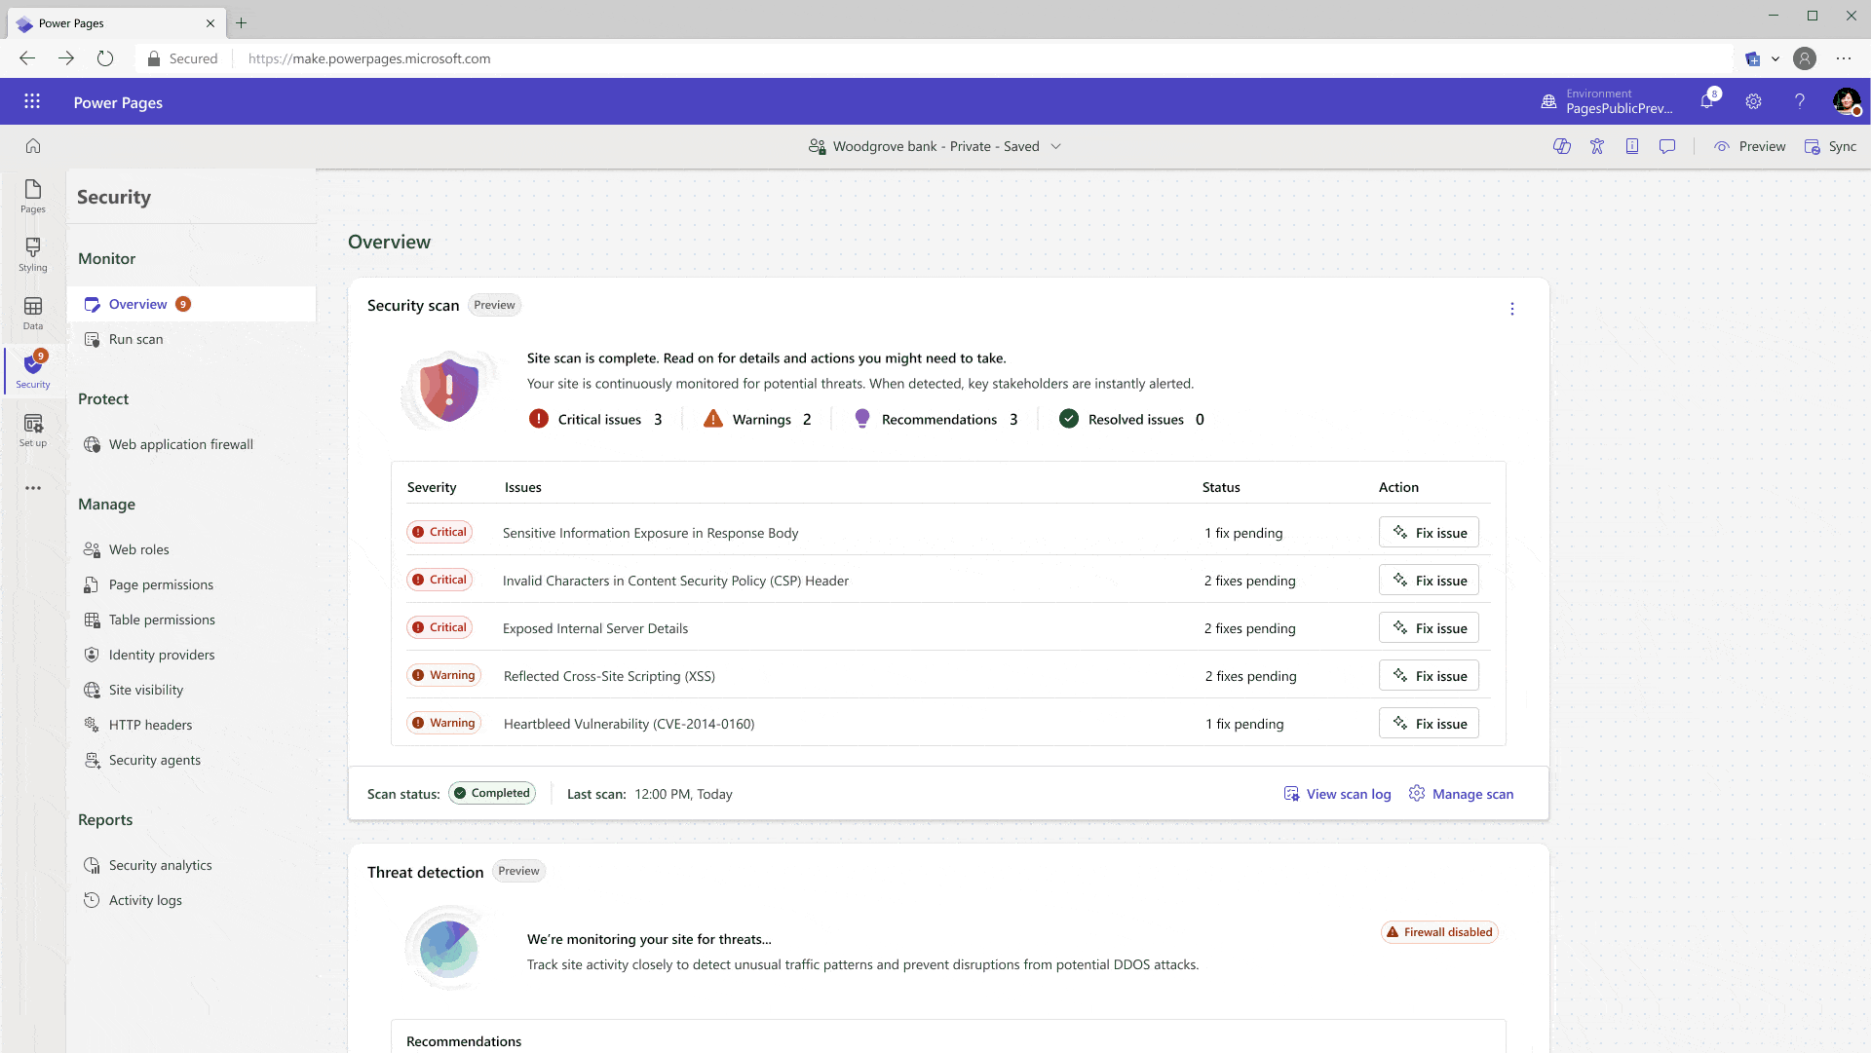This screenshot has width=1871, height=1053.
Task: Open the Microsoft app launcher waffle
Action: [32, 101]
